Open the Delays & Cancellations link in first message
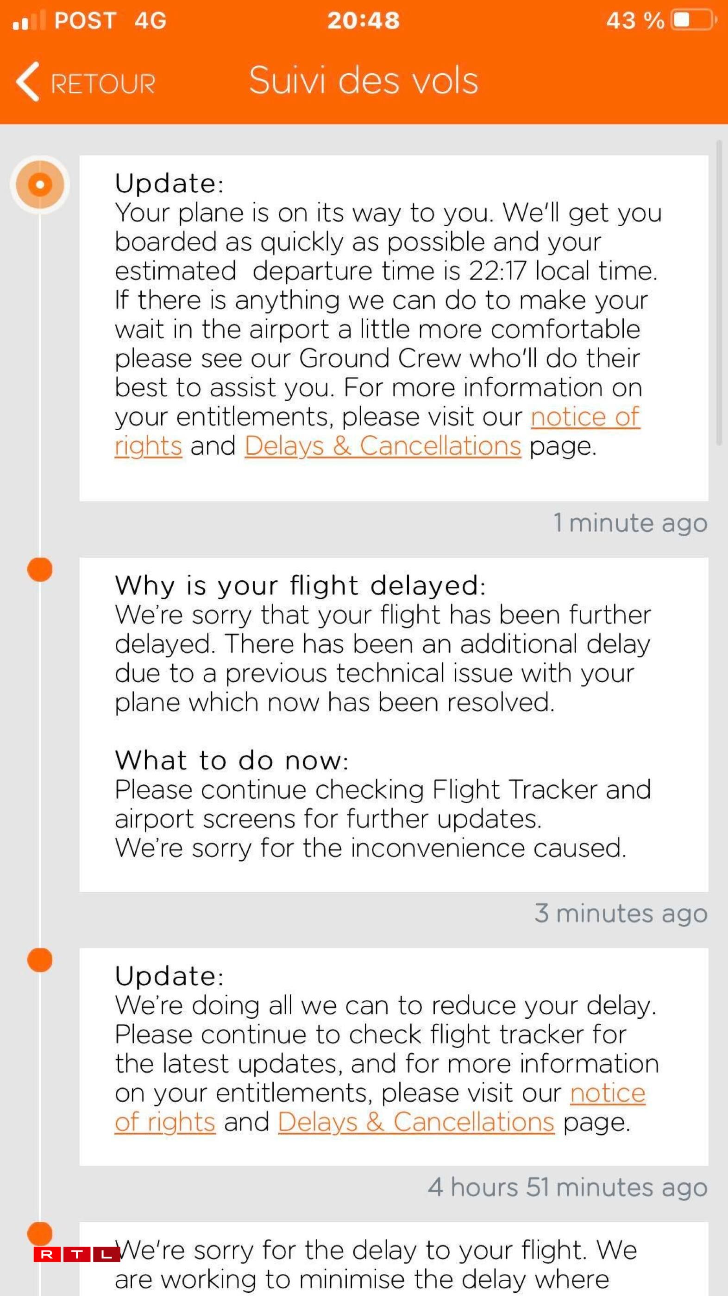 (382, 445)
